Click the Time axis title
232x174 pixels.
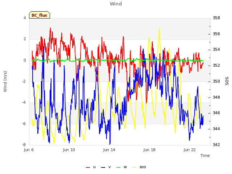[x=205, y=156]
